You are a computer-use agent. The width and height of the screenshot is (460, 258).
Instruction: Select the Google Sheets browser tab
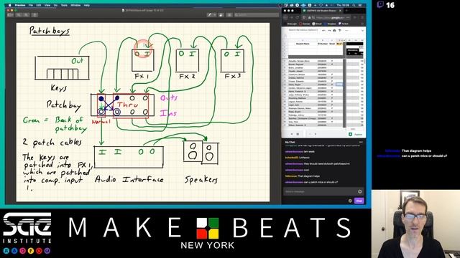[x=321, y=11]
